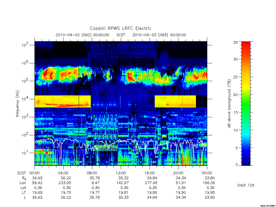The height and width of the screenshot is (207, 276).
Task: Click the vertical color scale bar
Action: coord(246,103)
